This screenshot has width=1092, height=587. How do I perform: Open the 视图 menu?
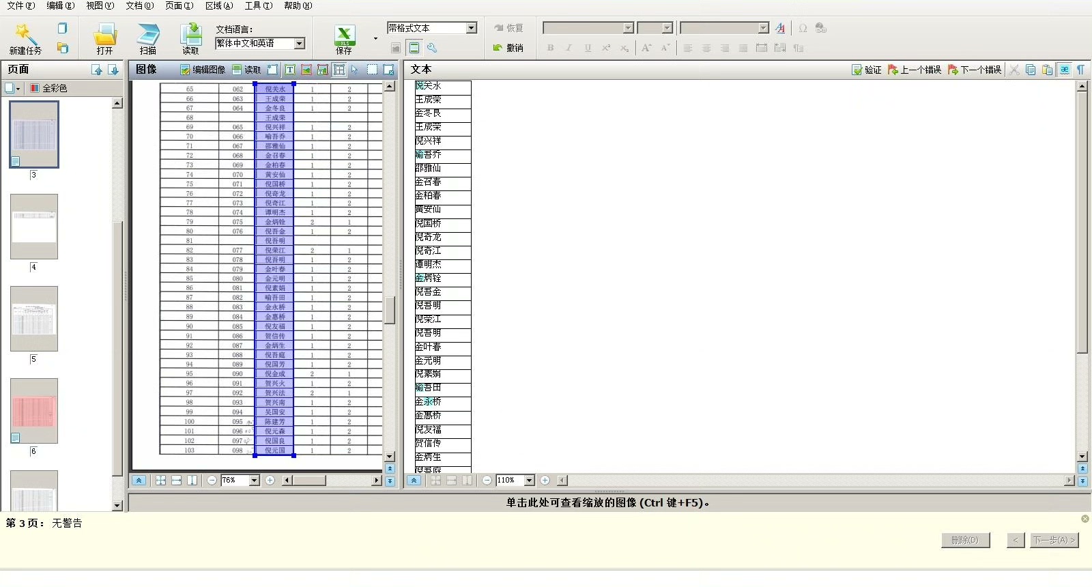pyautogui.click(x=100, y=5)
